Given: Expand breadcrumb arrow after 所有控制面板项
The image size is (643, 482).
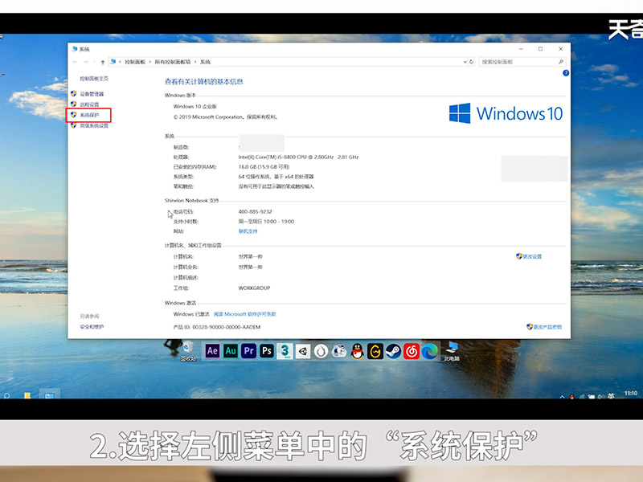Looking at the screenshot, I should (195, 62).
